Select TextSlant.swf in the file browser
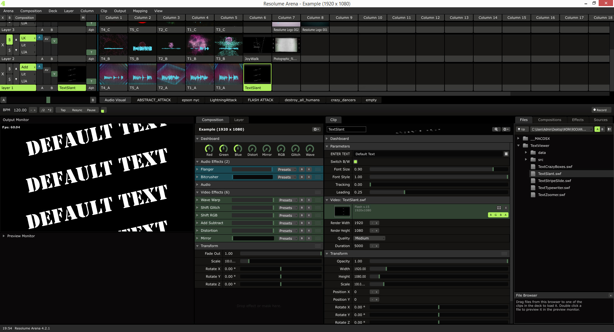The height and width of the screenshot is (332, 614). click(549, 174)
